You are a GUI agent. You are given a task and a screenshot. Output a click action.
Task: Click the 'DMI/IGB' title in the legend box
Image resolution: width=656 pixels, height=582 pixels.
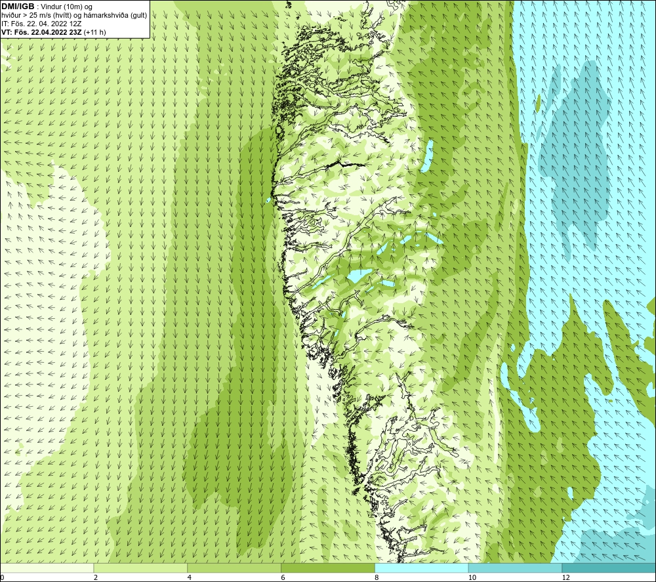tap(18, 7)
